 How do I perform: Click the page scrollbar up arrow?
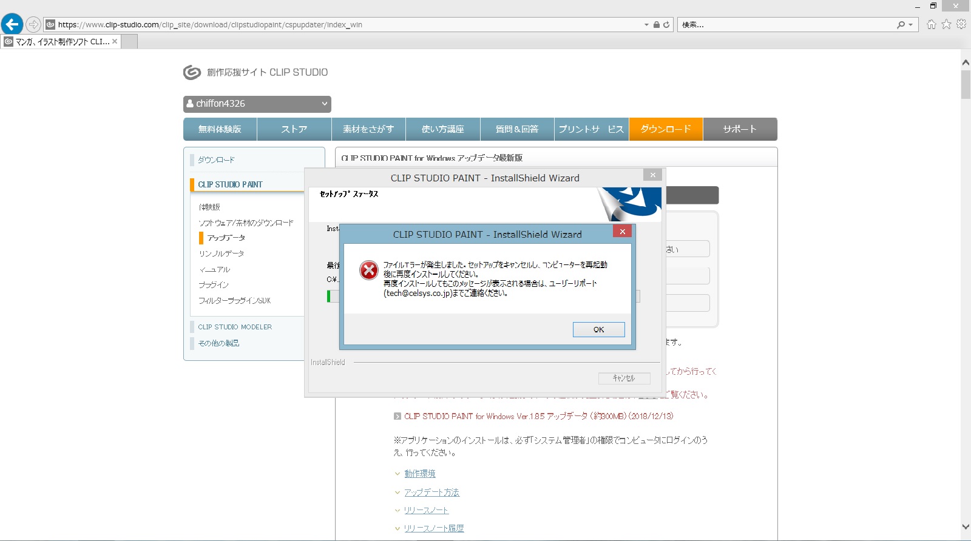click(x=966, y=62)
